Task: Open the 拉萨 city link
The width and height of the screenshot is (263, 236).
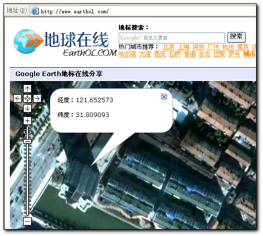Action: point(175,54)
